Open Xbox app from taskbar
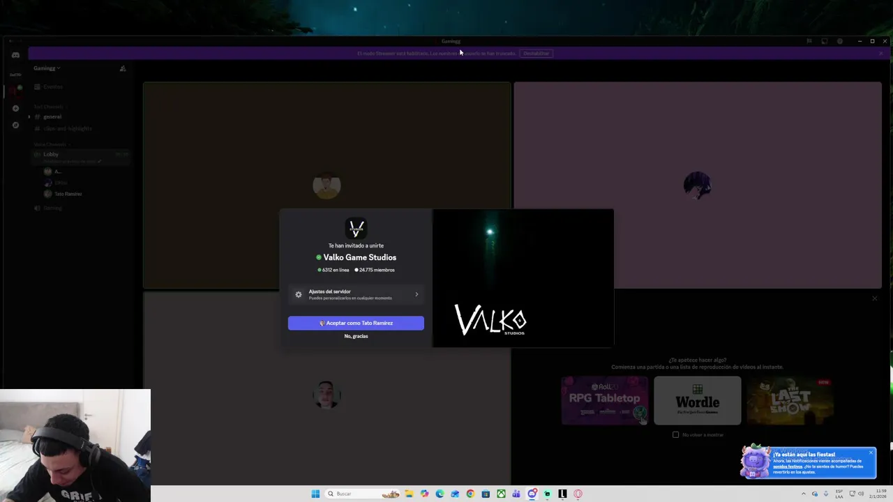 [501, 494]
